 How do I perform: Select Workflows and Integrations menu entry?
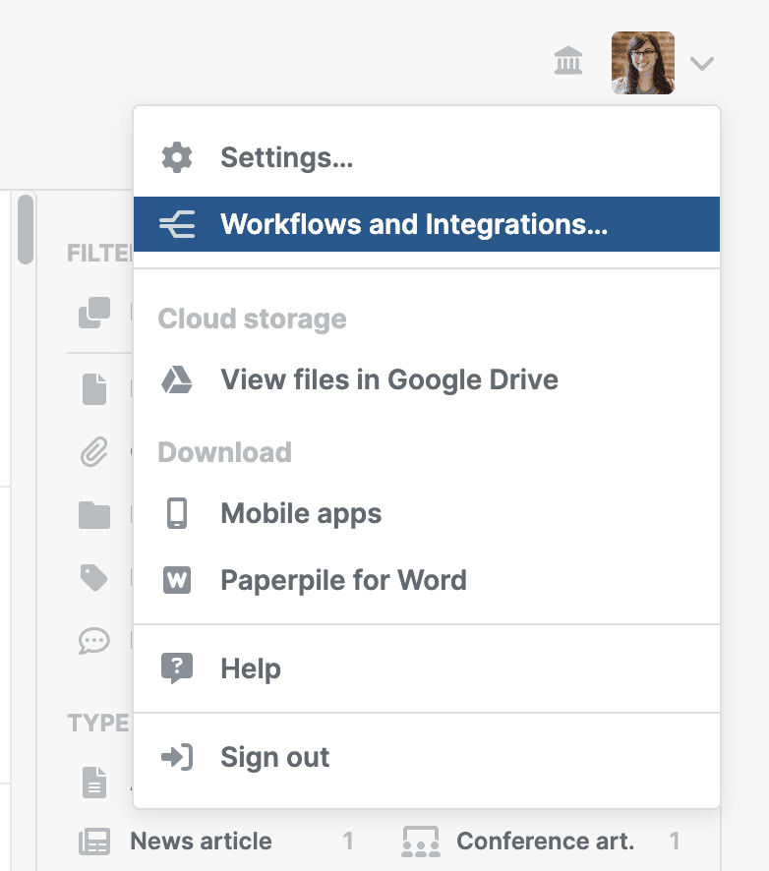tap(414, 224)
